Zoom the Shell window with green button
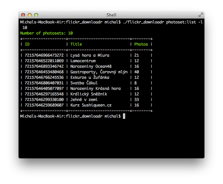 pos(36,15)
